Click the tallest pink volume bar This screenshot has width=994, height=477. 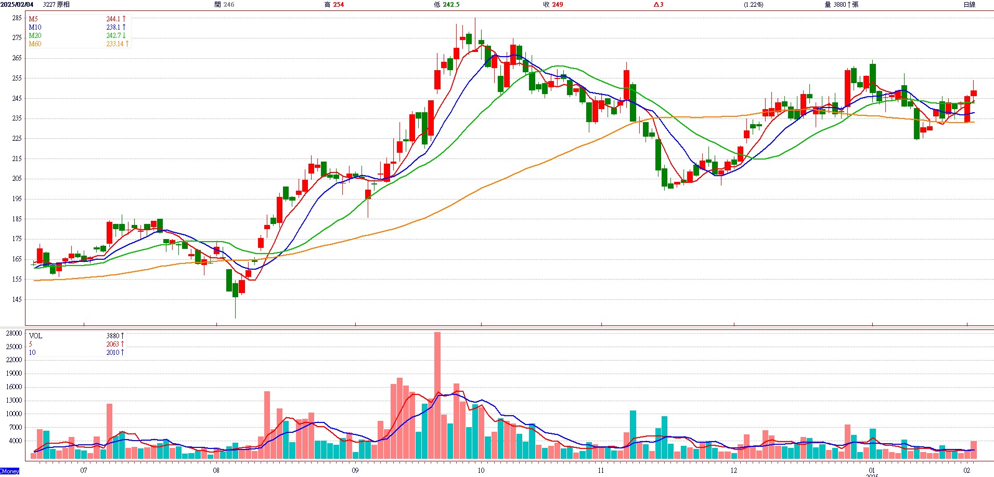tap(437, 395)
